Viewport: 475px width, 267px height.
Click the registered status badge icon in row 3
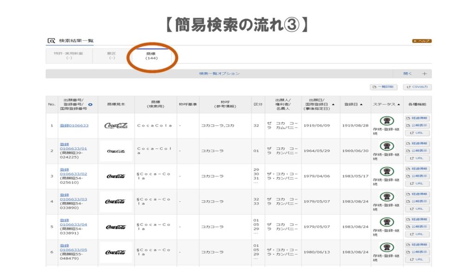click(386, 171)
